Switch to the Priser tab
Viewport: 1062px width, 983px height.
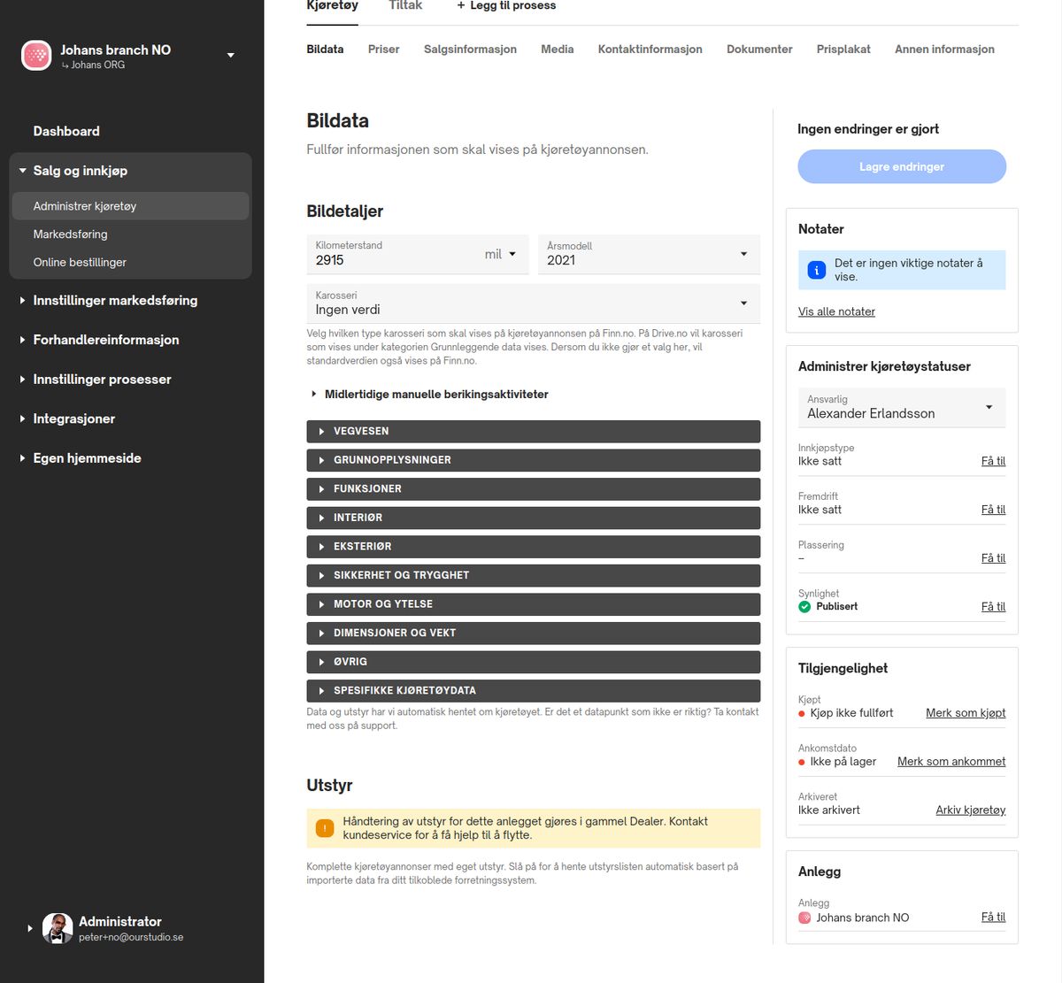tap(383, 50)
